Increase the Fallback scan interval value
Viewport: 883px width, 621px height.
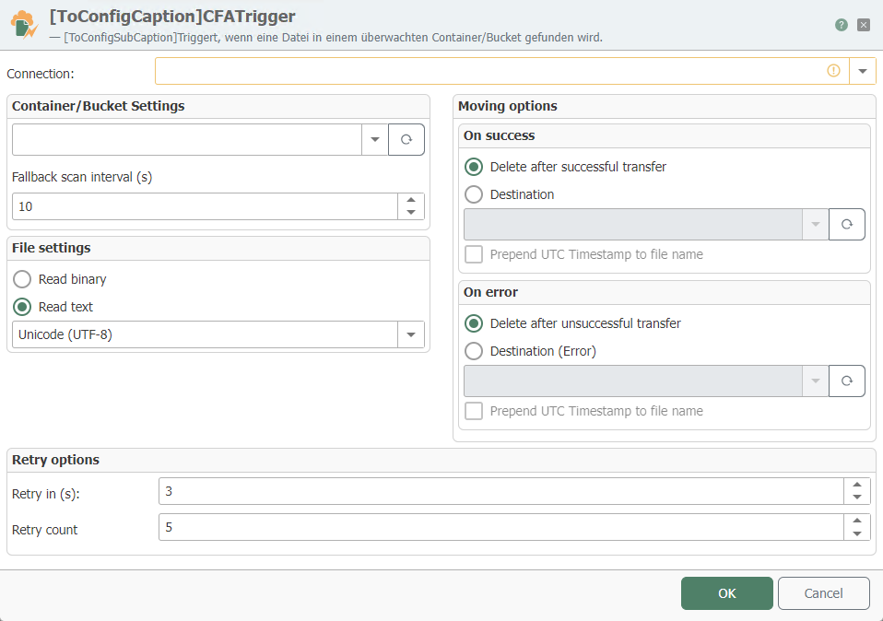[411, 200]
